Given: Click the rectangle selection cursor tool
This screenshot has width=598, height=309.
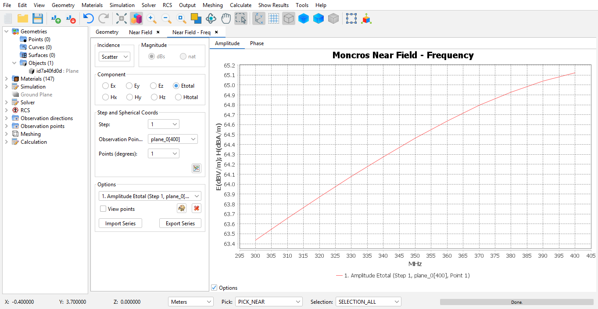Looking at the screenshot, I should [x=240, y=18].
